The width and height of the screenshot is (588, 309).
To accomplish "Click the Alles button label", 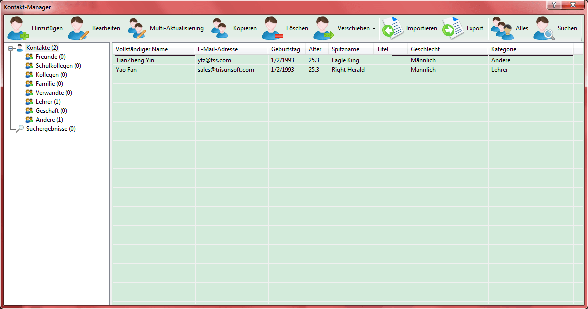I will pos(522,28).
